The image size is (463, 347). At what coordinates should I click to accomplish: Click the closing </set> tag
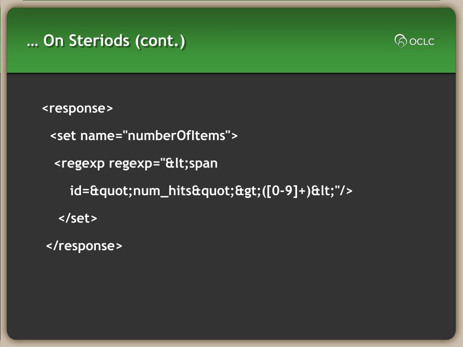78,218
